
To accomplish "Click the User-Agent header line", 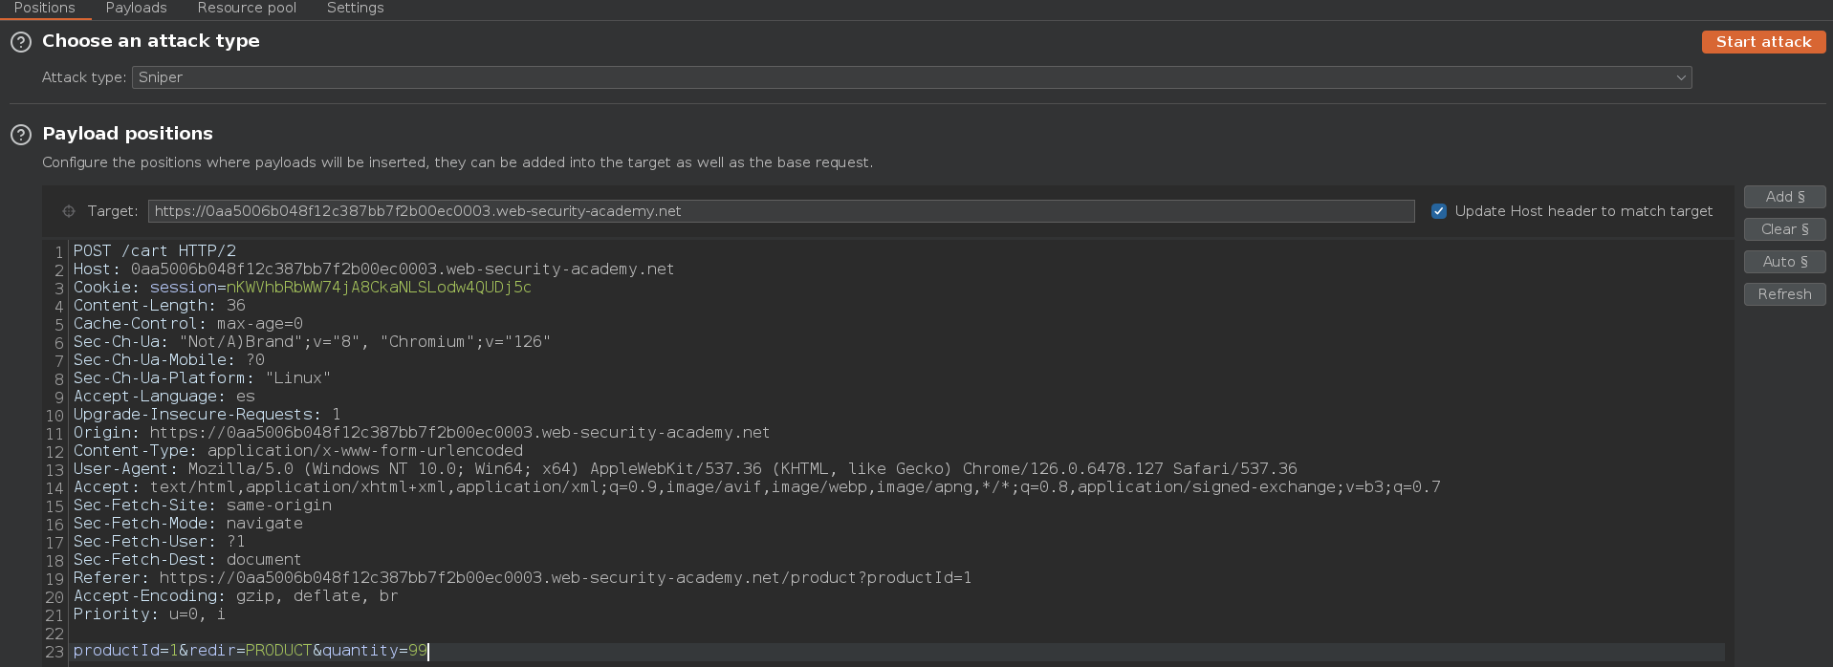I will [x=686, y=469].
